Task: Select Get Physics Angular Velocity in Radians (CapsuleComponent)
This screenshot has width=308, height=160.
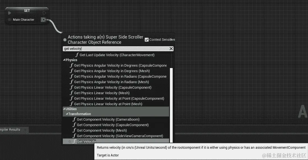Action: [120, 76]
